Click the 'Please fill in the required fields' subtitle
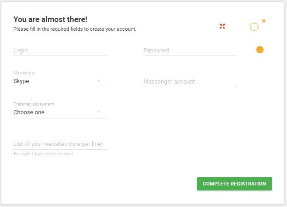This screenshot has height=207, width=287. [75, 29]
